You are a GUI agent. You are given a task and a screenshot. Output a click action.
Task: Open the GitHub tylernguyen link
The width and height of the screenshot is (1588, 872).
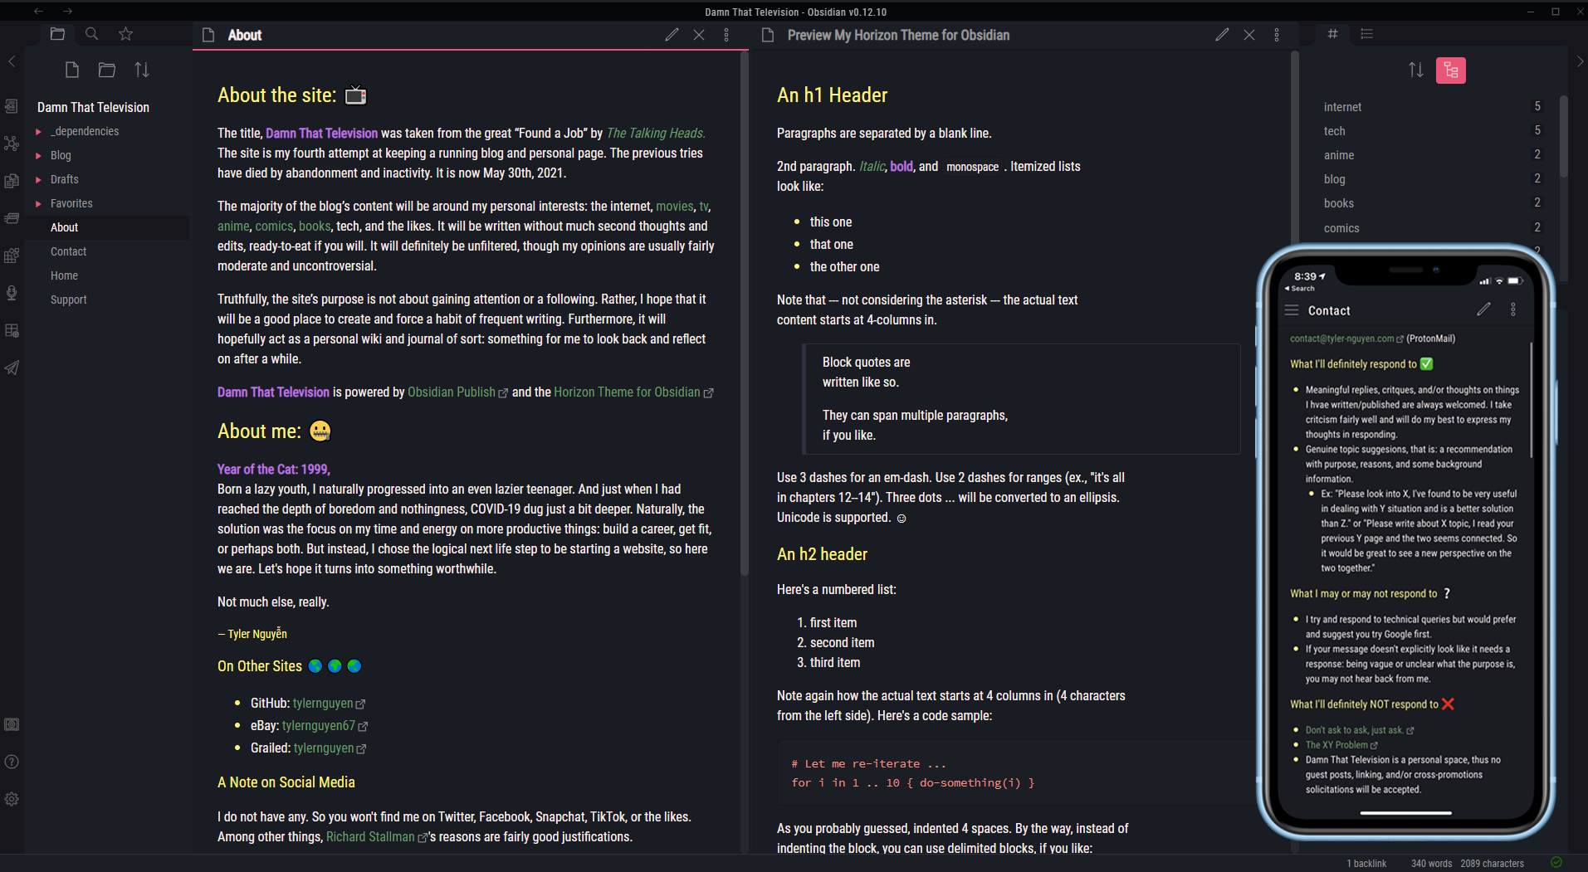329,703
